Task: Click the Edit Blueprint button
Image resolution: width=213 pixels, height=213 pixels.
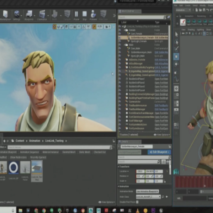Action: point(159,152)
